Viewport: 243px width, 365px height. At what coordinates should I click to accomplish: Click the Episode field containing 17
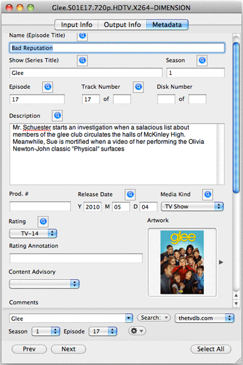[x=37, y=100]
